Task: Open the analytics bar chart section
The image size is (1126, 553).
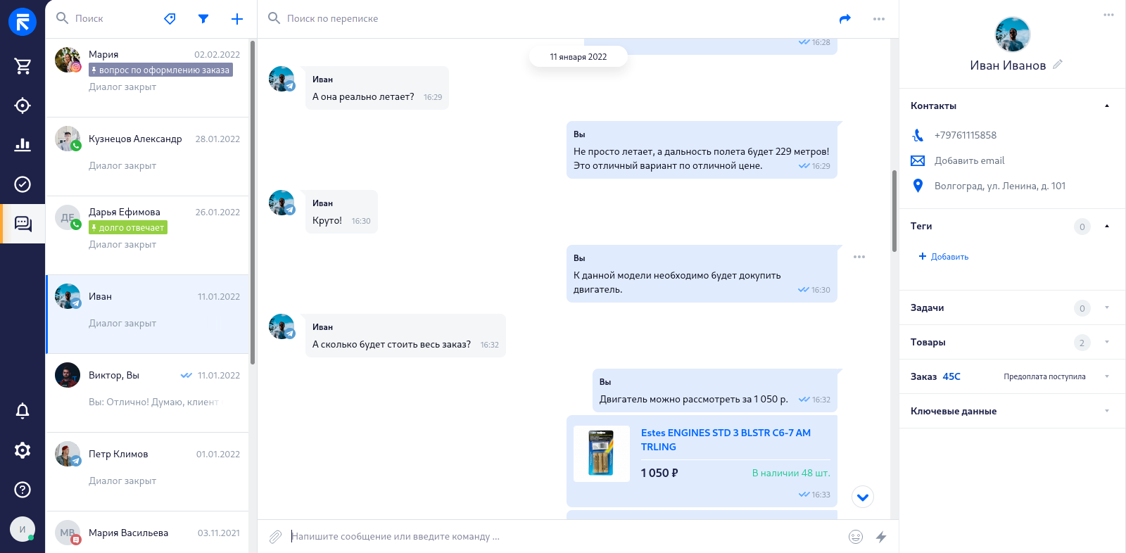Action: [23, 144]
